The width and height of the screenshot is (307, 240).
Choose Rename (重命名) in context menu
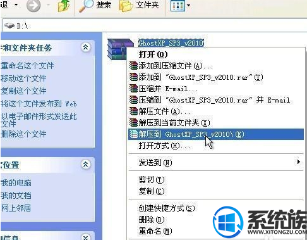pyautogui.click(x=216, y=231)
